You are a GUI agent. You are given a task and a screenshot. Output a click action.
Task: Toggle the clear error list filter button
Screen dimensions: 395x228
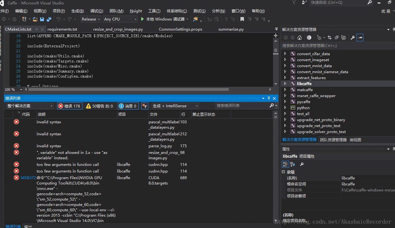144,106
